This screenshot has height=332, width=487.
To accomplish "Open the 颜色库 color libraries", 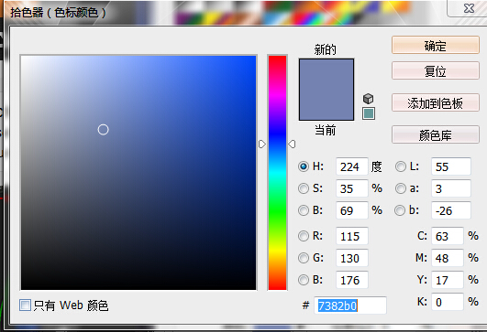I will (x=436, y=134).
